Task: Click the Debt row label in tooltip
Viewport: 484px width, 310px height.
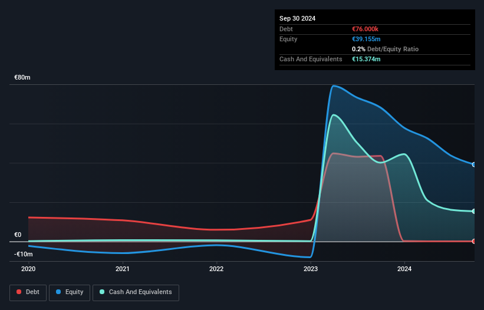Action: pyautogui.click(x=286, y=29)
